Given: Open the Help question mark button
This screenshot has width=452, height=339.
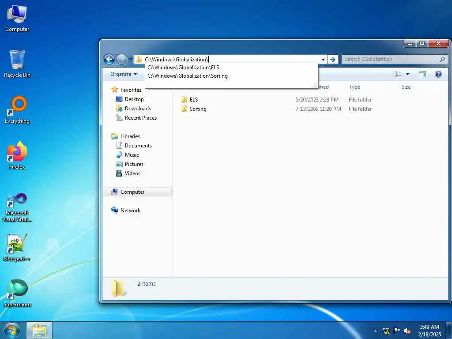Looking at the screenshot, I should tap(438, 74).
